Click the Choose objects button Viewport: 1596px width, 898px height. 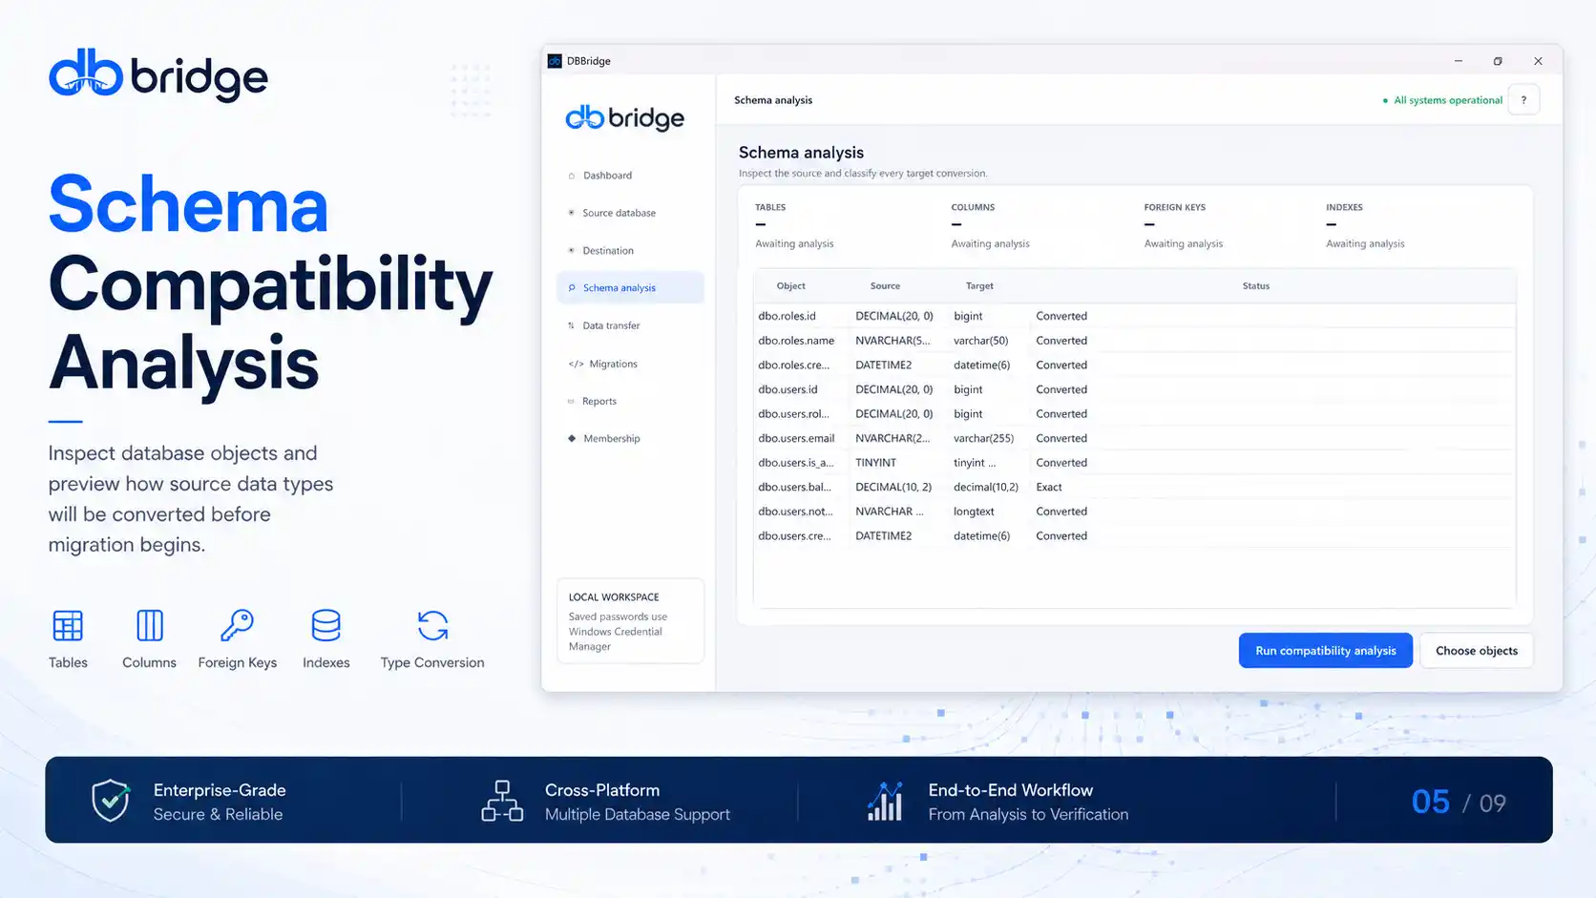tap(1476, 651)
